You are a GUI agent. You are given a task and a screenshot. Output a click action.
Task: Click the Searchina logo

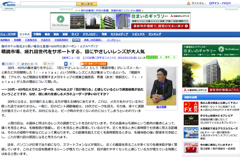[9, 5]
